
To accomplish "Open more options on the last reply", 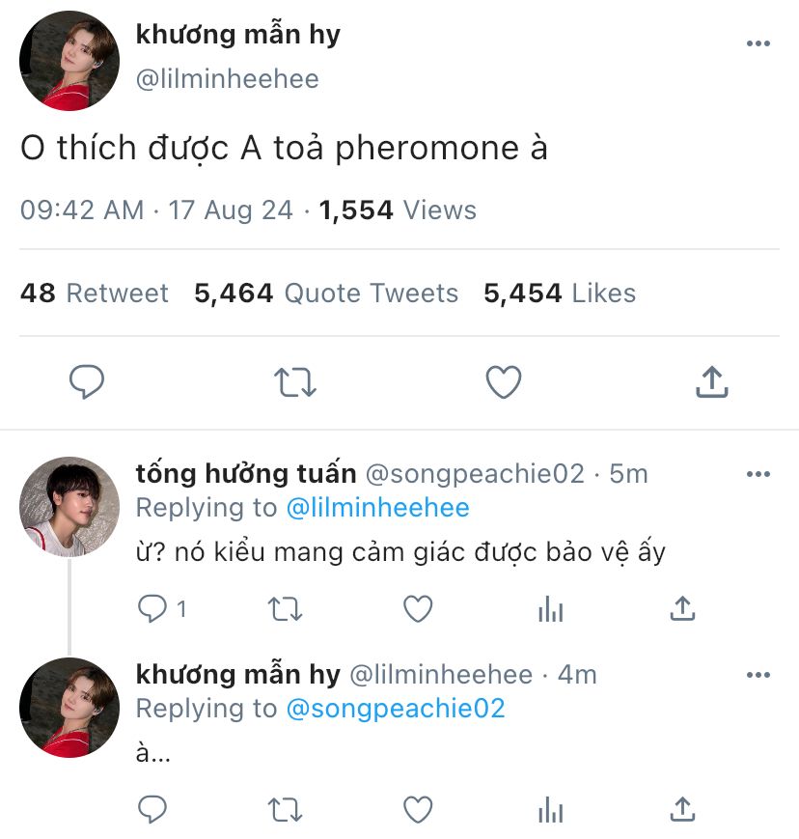I will click(x=758, y=674).
